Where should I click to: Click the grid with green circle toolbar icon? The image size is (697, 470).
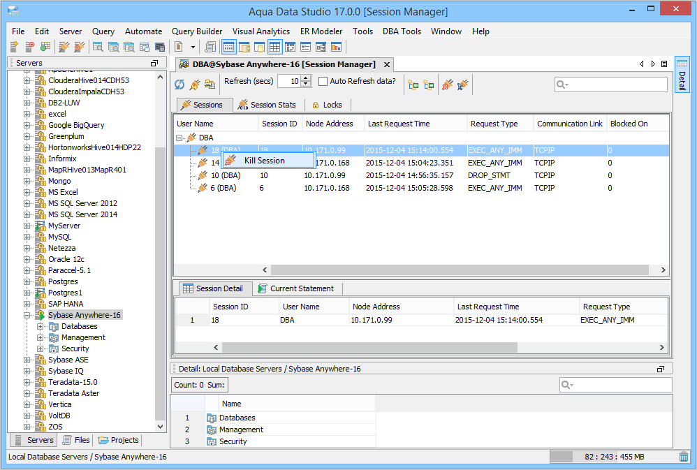coord(45,47)
